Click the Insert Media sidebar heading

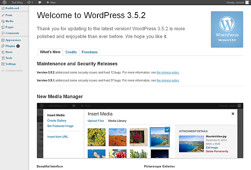coord(56,115)
